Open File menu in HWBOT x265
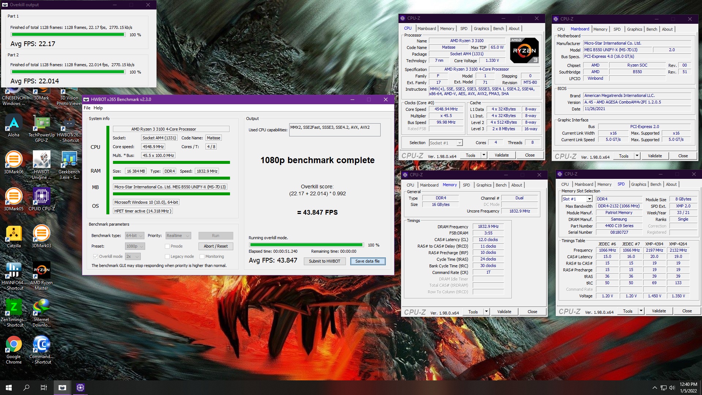The image size is (702, 395). (87, 108)
